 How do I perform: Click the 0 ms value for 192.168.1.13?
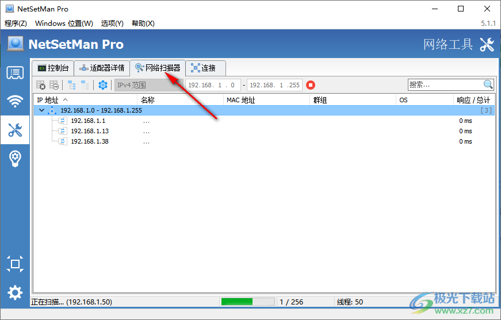pos(465,131)
